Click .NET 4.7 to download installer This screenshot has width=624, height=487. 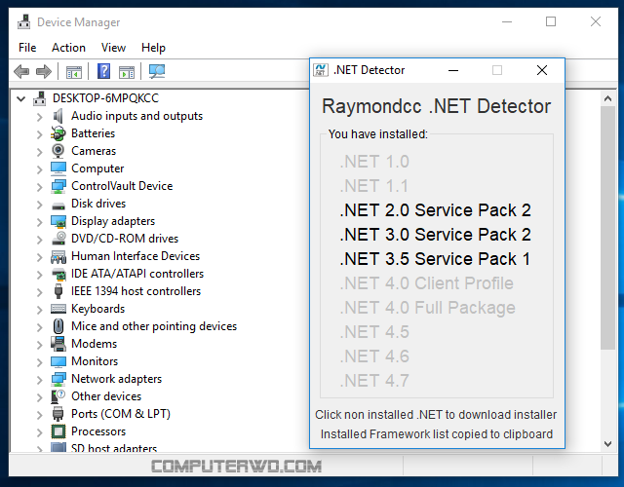(x=374, y=381)
